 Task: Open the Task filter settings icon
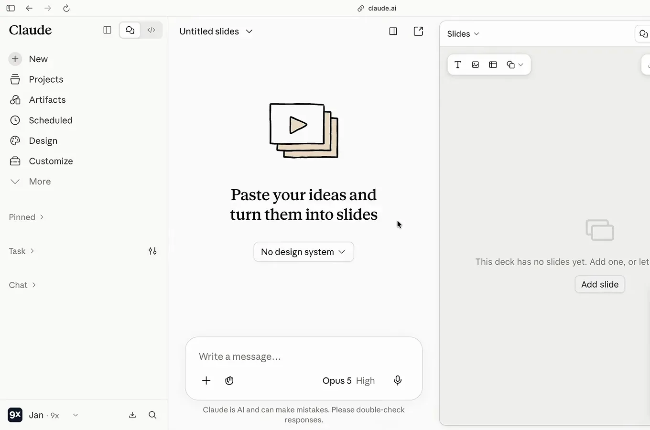click(x=152, y=251)
